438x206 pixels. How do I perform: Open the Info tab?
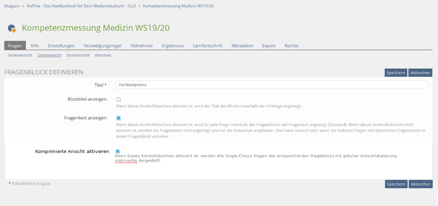tap(35, 46)
